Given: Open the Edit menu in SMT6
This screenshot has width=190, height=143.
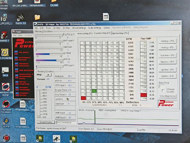Looking at the screenshot, I should coord(42,28).
